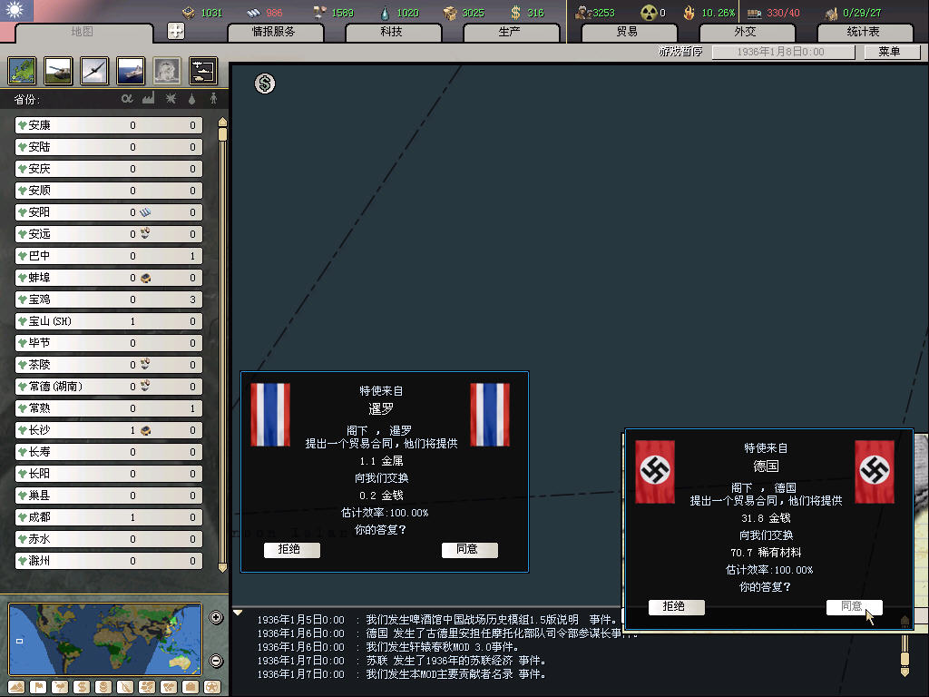
Task: Open the province list view icon
Action: 23,71
